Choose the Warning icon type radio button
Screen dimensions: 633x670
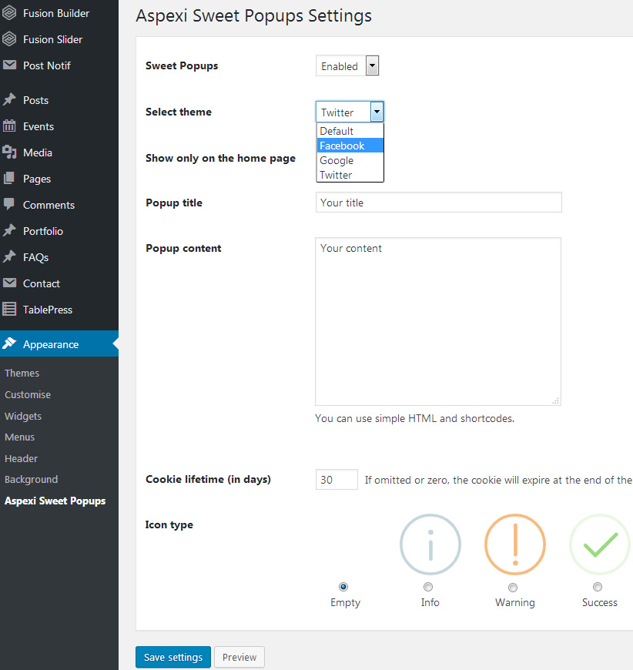pyautogui.click(x=512, y=588)
